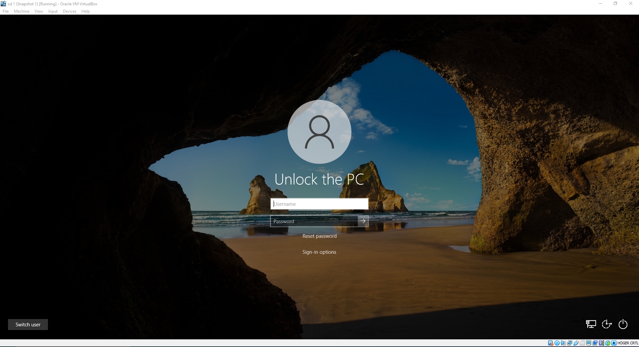Image resolution: width=639 pixels, height=347 pixels.
Task: Open the Devices menu
Action: tap(69, 11)
